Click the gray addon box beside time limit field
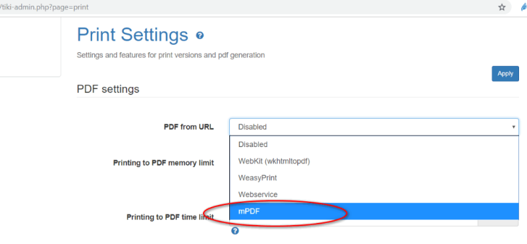This screenshot has height=244, width=527. coord(498,223)
